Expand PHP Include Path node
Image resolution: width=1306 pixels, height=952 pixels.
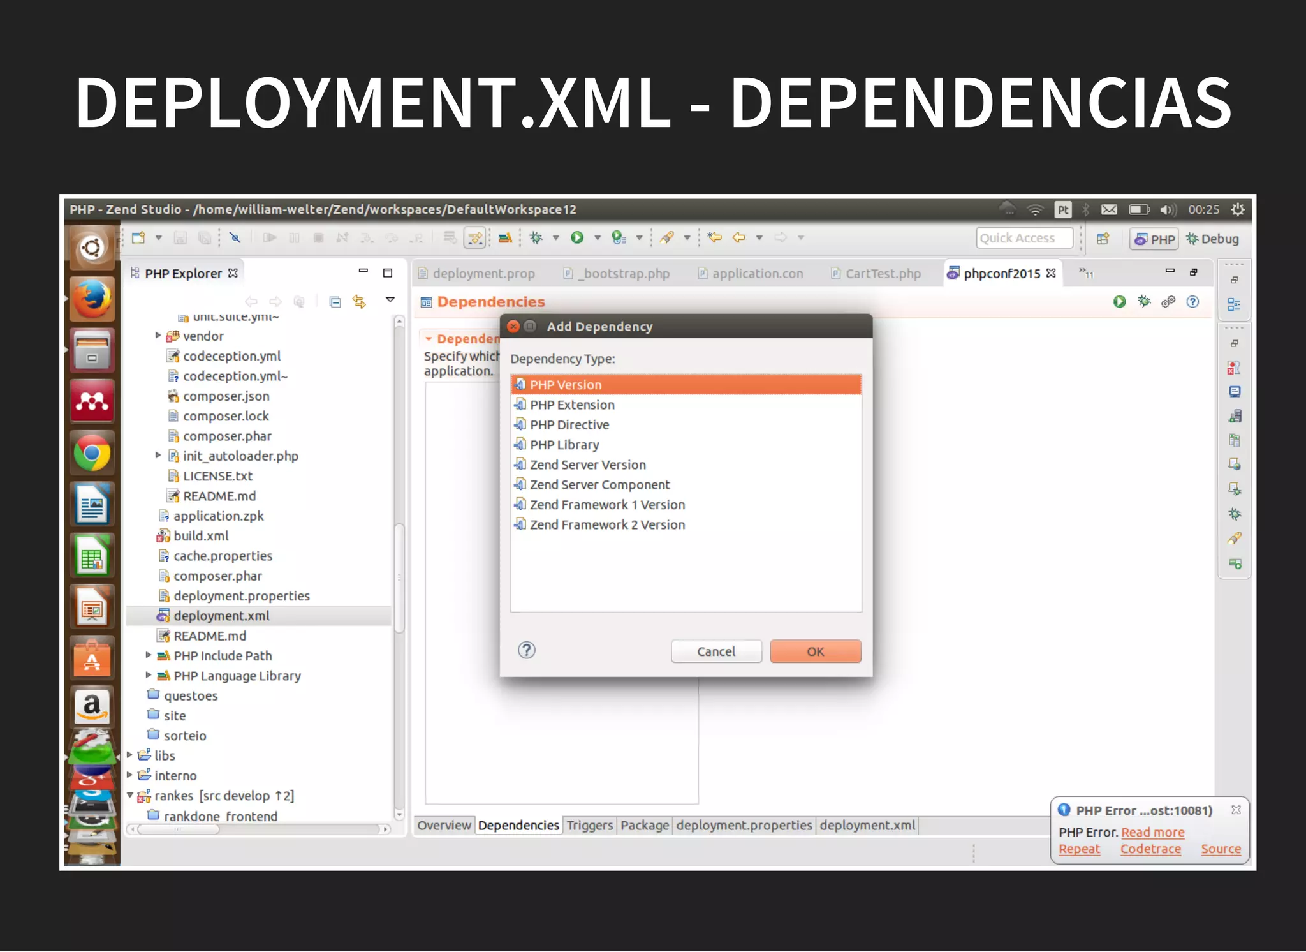[149, 655]
